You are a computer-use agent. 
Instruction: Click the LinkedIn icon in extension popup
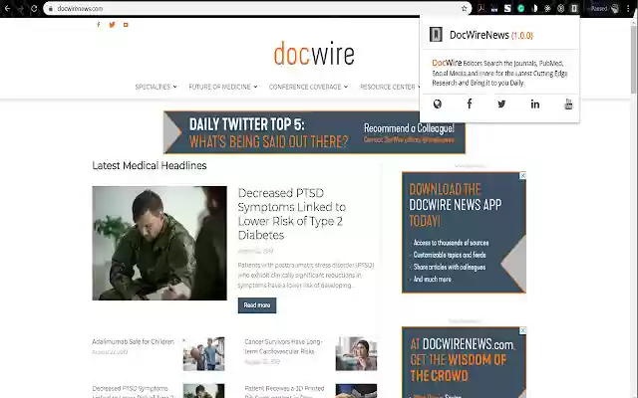[535, 103]
